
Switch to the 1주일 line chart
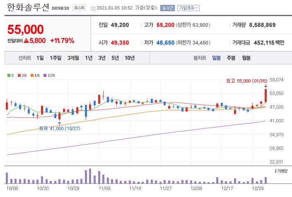[x=56, y=58]
